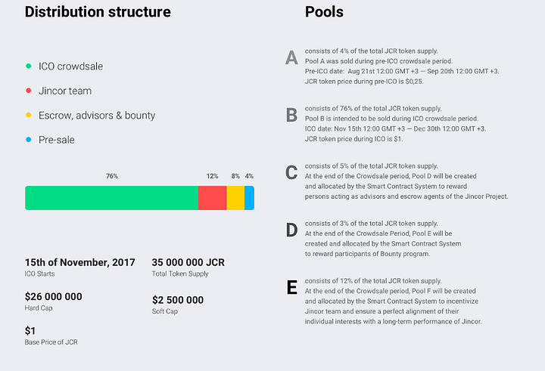This screenshot has width=545, height=371.
Task: Click the large letter D pool marker
Action: click(291, 230)
